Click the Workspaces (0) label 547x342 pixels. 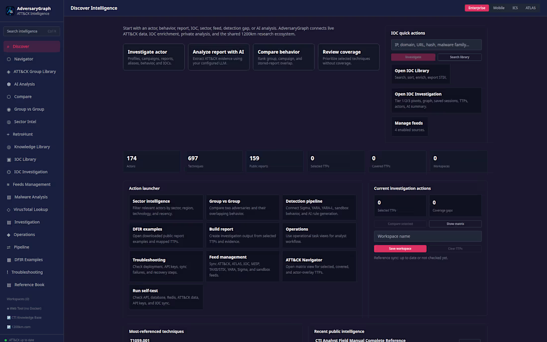tap(18, 299)
